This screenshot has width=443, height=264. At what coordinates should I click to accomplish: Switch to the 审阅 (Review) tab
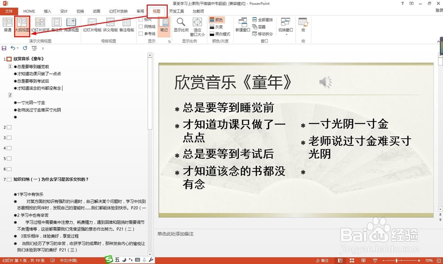tap(140, 11)
